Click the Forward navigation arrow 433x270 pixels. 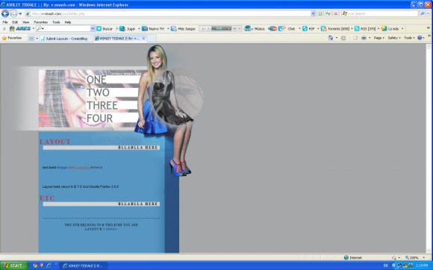tap(13, 13)
